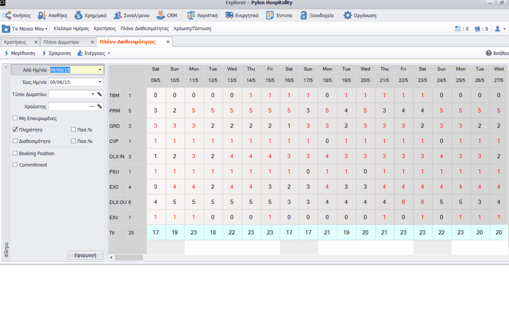Switch to the Πλάνο Δωματίων tab
This screenshot has height=318, width=509.
[61, 42]
